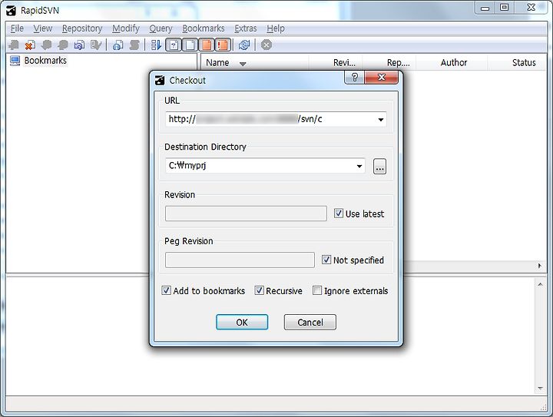Toggle show unversioned files icon

click(174, 45)
